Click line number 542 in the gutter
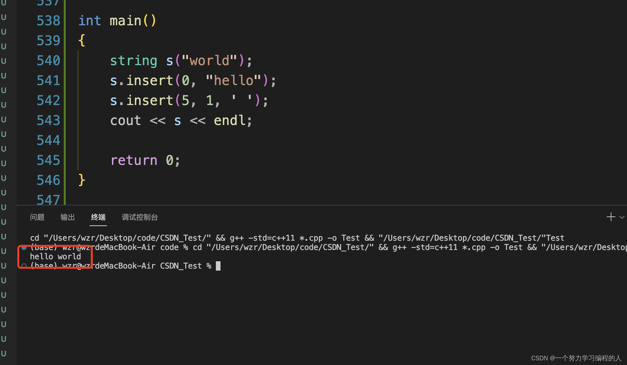627x365 pixels. click(x=48, y=100)
